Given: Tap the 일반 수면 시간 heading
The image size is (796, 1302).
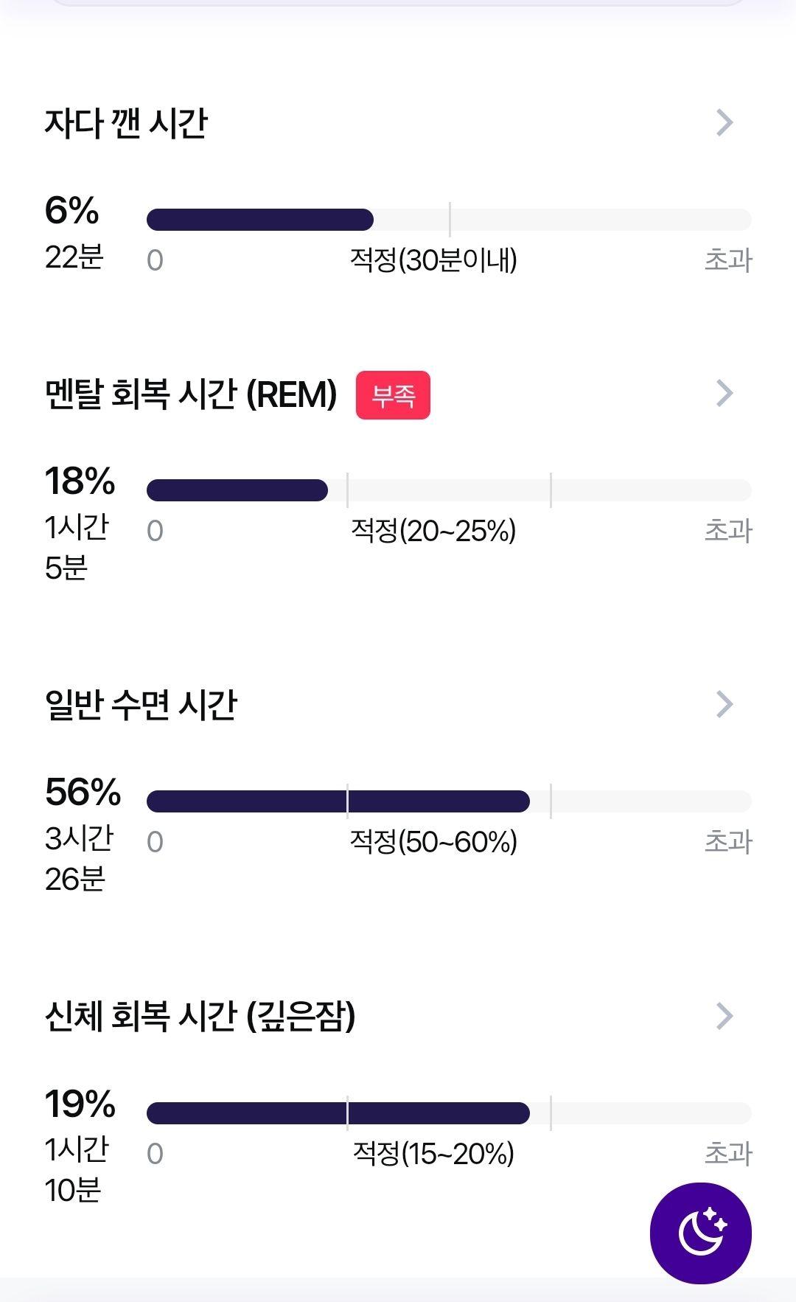Looking at the screenshot, I should click(x=141, y=705).
